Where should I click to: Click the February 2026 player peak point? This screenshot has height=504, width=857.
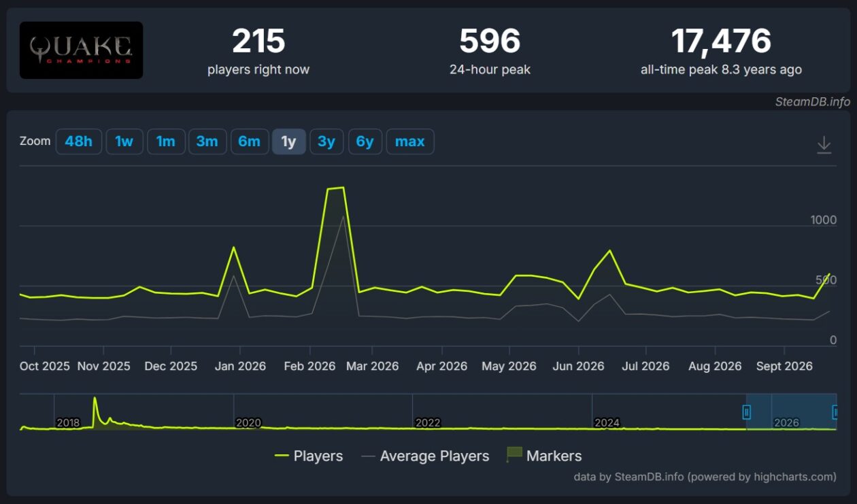[343, 188]
